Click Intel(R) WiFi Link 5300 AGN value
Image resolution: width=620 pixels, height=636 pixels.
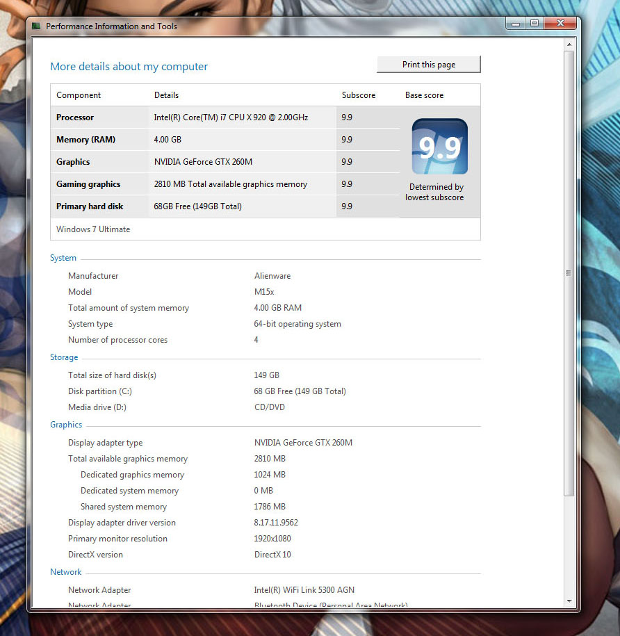click(x=304, y=590)
